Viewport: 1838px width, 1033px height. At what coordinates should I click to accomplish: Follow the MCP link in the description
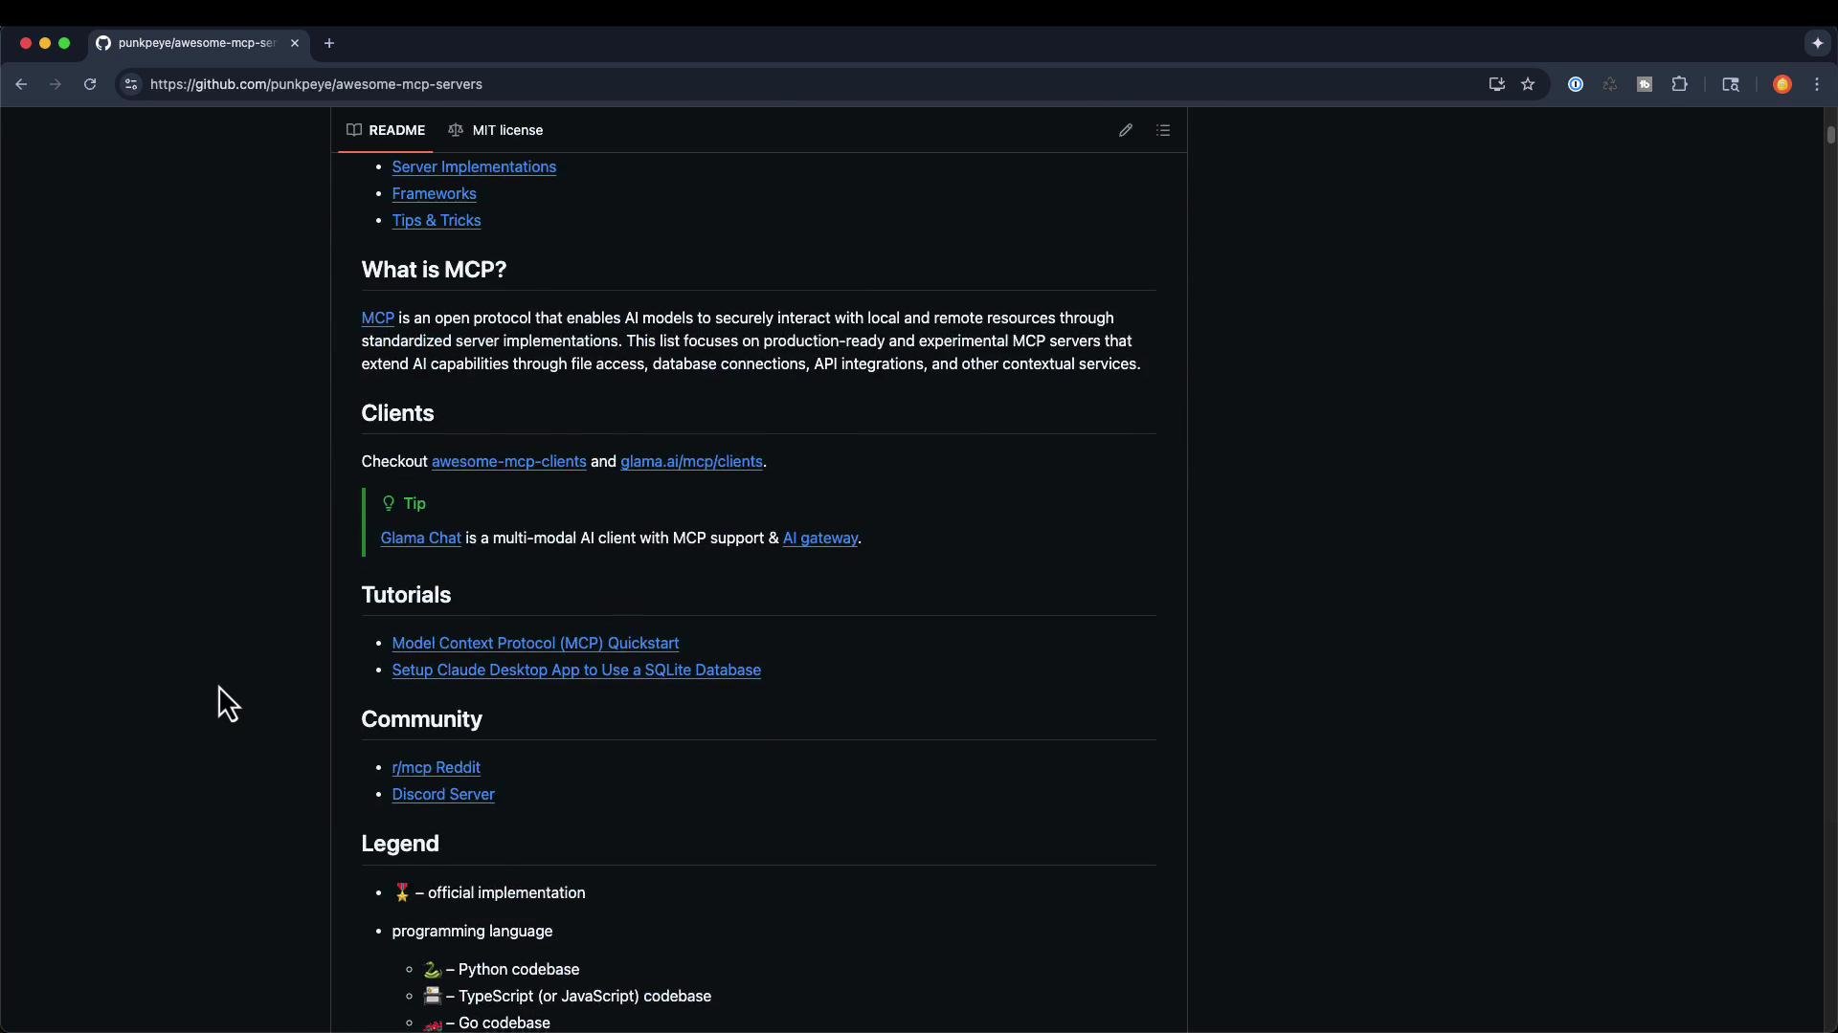click(377, 318)
